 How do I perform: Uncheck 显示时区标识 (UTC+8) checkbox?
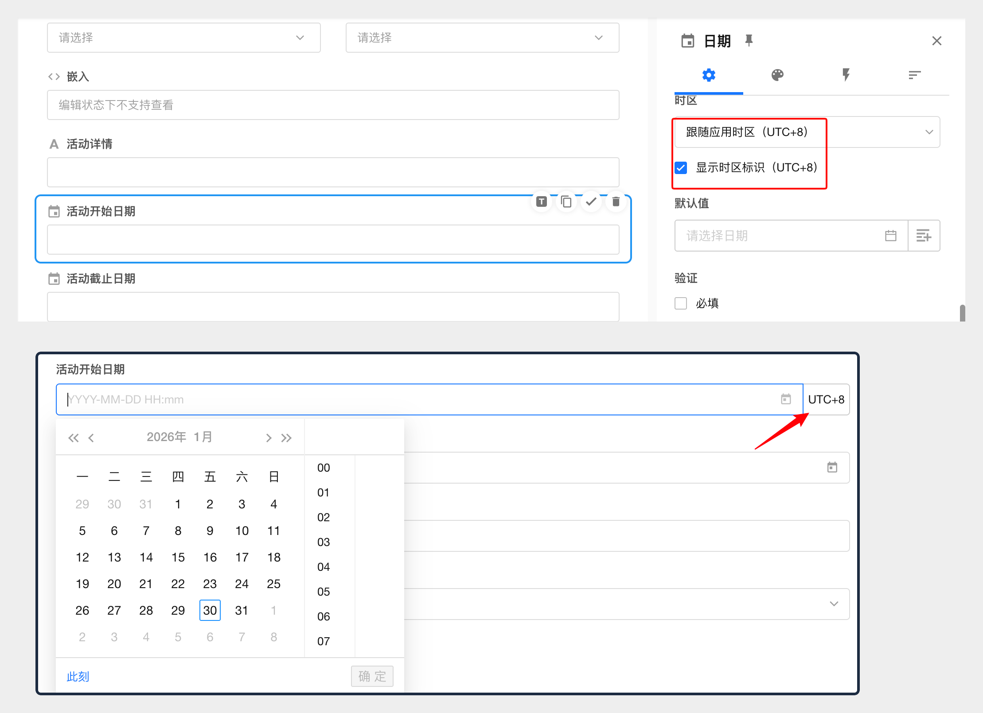pyautogui.click(x=681, y=168)
